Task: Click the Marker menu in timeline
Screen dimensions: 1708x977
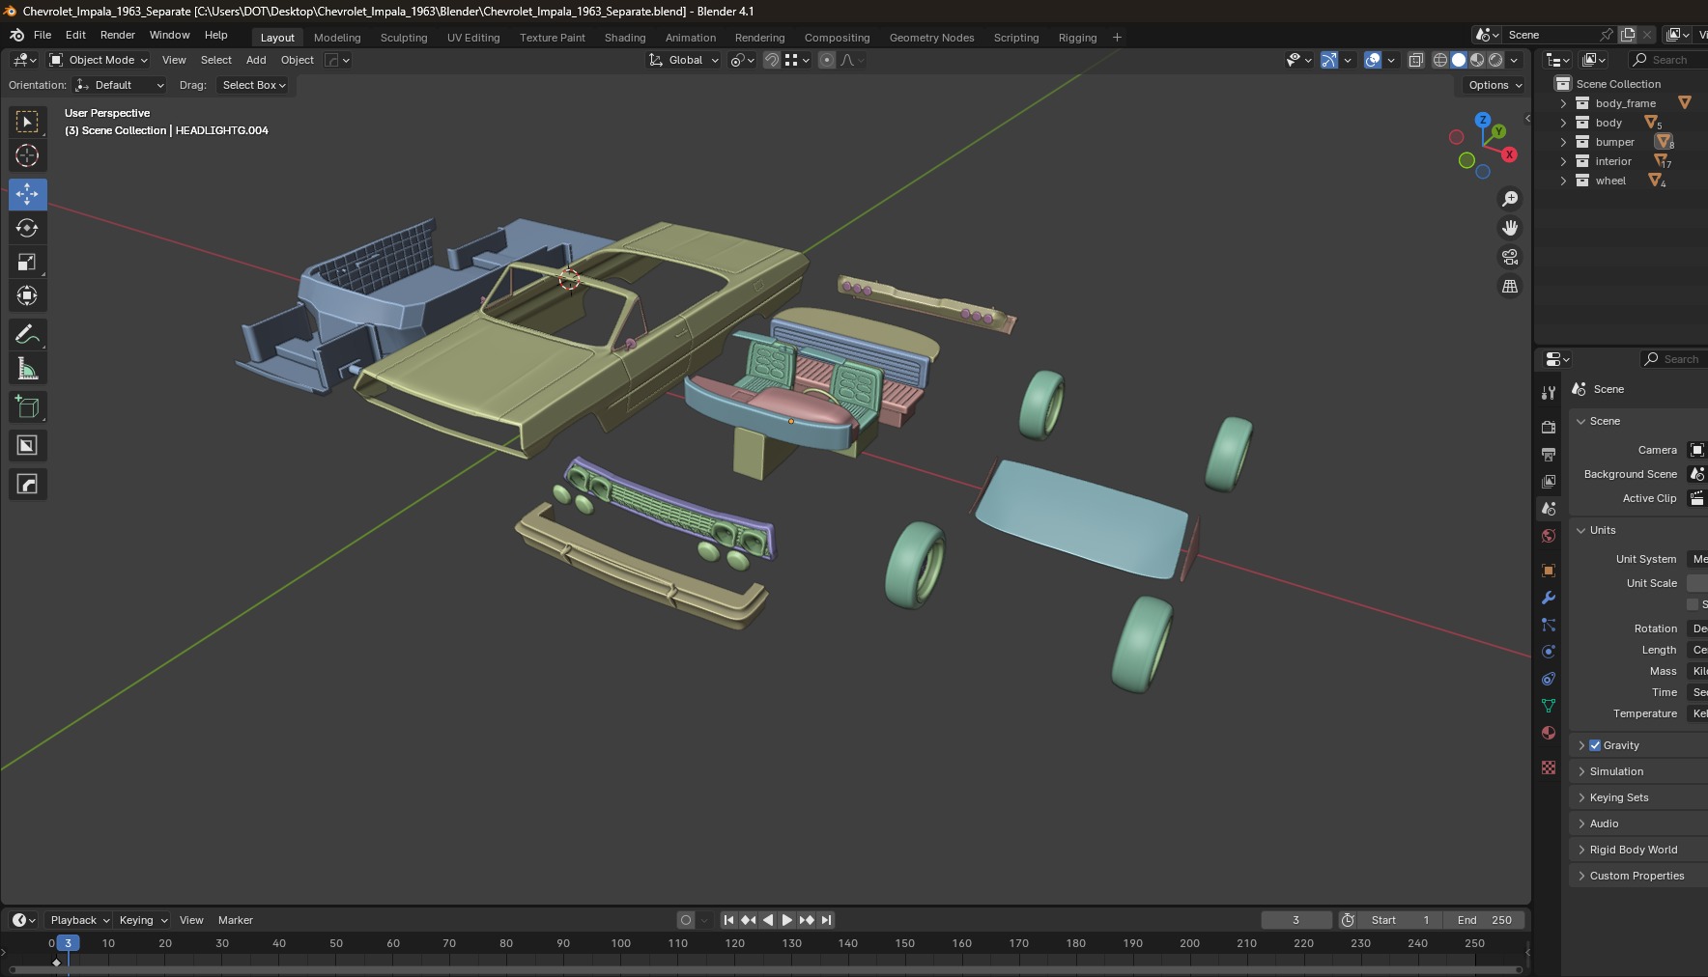Action: click(235, 920)
